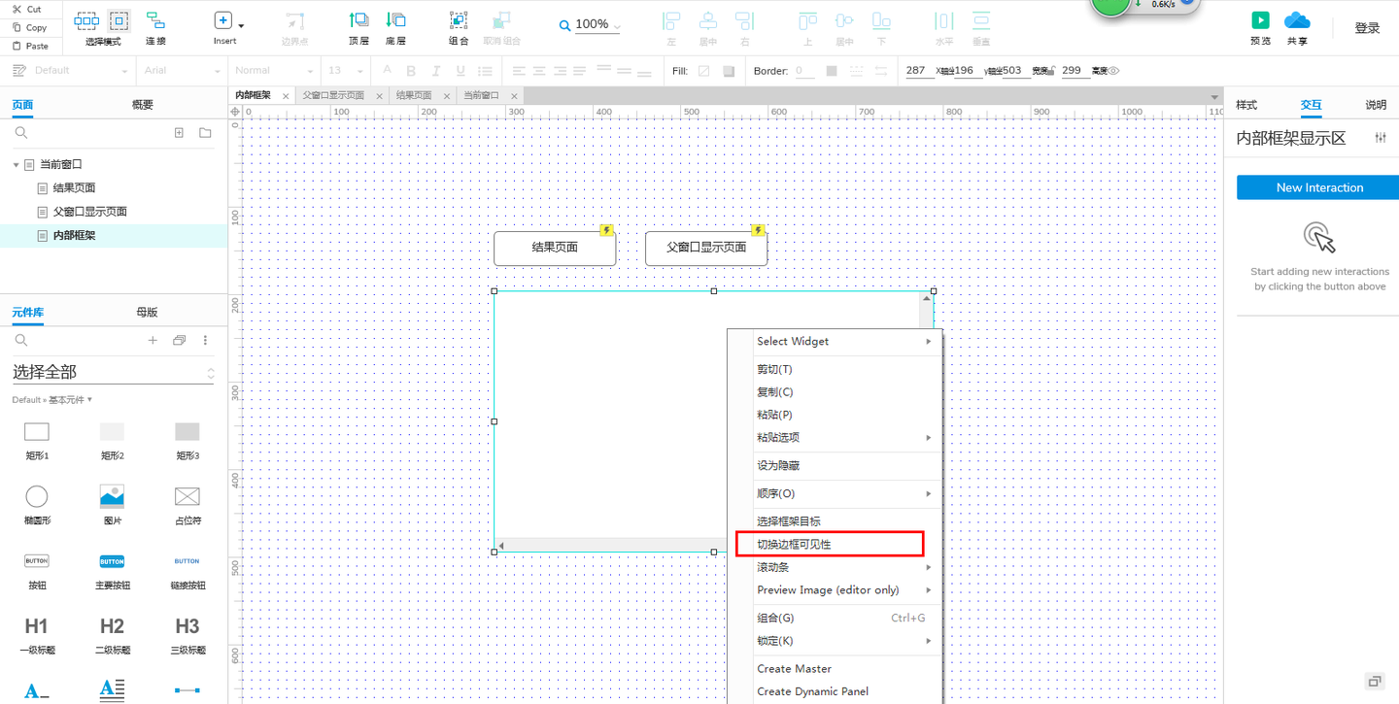
Task: Click the 边界点 points tool icon
Action: (294, 20)
